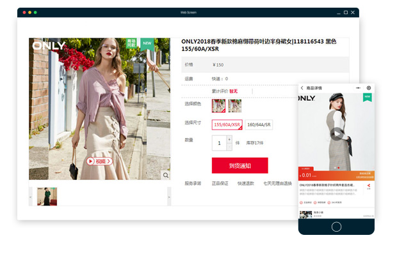Image resolution: width=397 pixels, height=277 pixels.
Task: Select the first color thumbnail option
Action: [x=218, y=106]
